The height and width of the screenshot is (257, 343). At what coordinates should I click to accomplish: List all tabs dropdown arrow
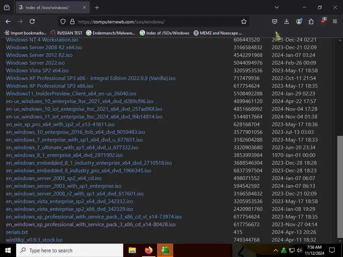point(276,7)
